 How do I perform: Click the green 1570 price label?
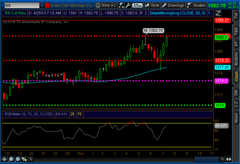[x=220, y=105]
